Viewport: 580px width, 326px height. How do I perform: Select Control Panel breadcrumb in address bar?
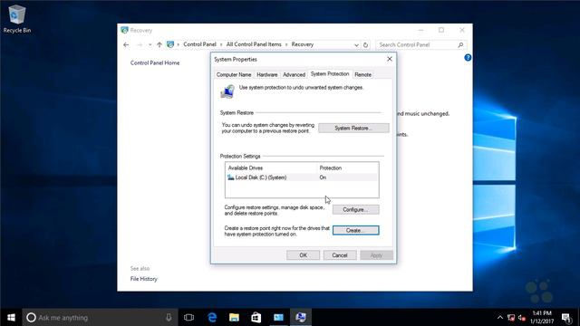(199, 44)
